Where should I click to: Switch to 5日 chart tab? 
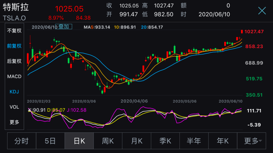50,141
